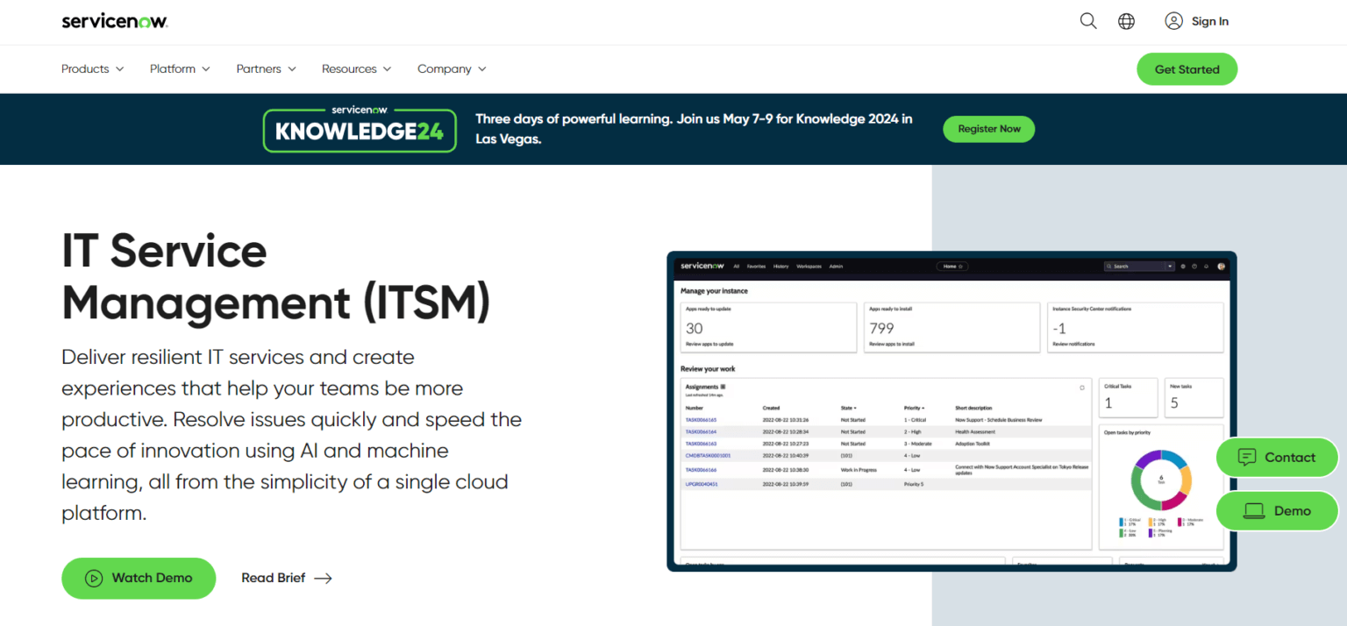Open the Company navigation menu

click(452, 68)
